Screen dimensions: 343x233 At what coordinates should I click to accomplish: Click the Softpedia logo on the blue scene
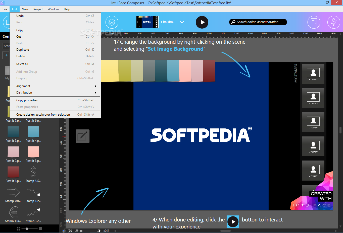tap(201, 135)
